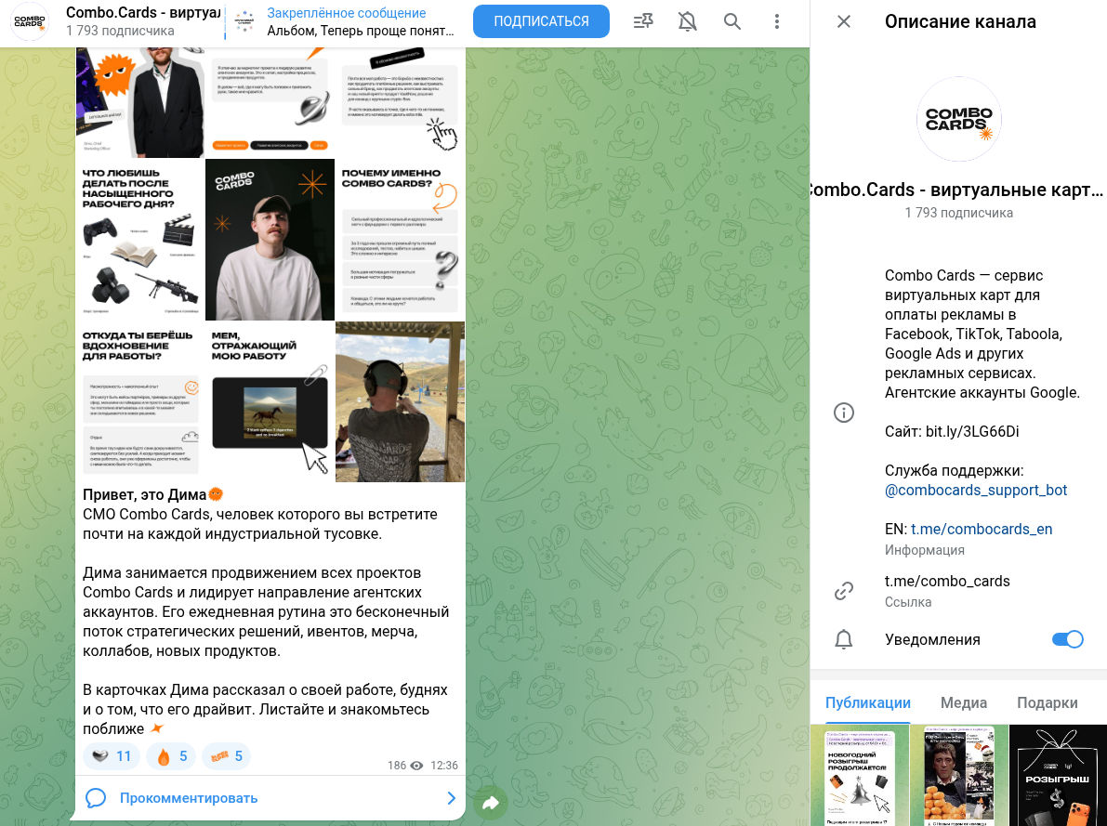
Task: Click the info icon beside channel description
Action: coord(844,413)
